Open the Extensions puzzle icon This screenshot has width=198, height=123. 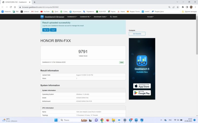pos(183,7)
